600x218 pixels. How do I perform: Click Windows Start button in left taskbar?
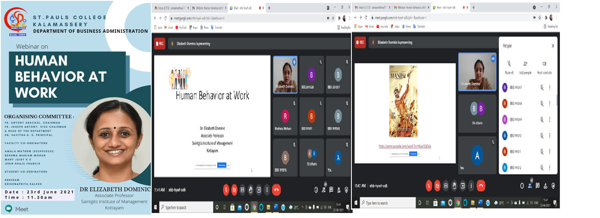coord(156,207)
